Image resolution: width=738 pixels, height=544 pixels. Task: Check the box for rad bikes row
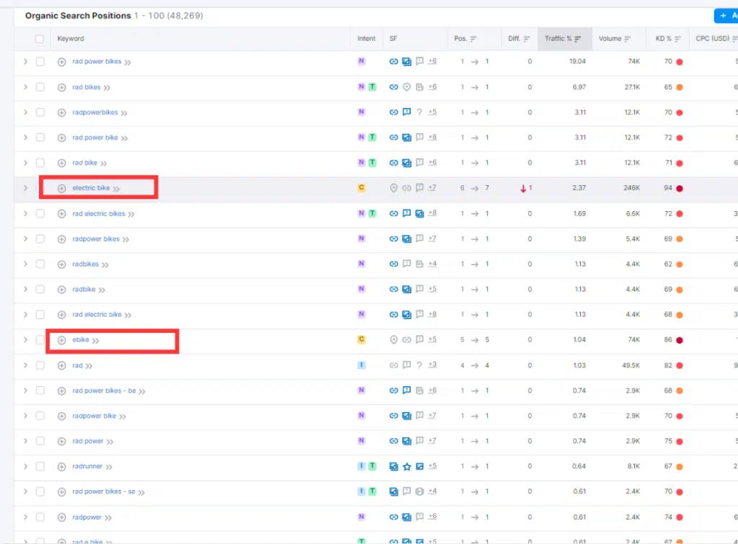coord(40,87)
